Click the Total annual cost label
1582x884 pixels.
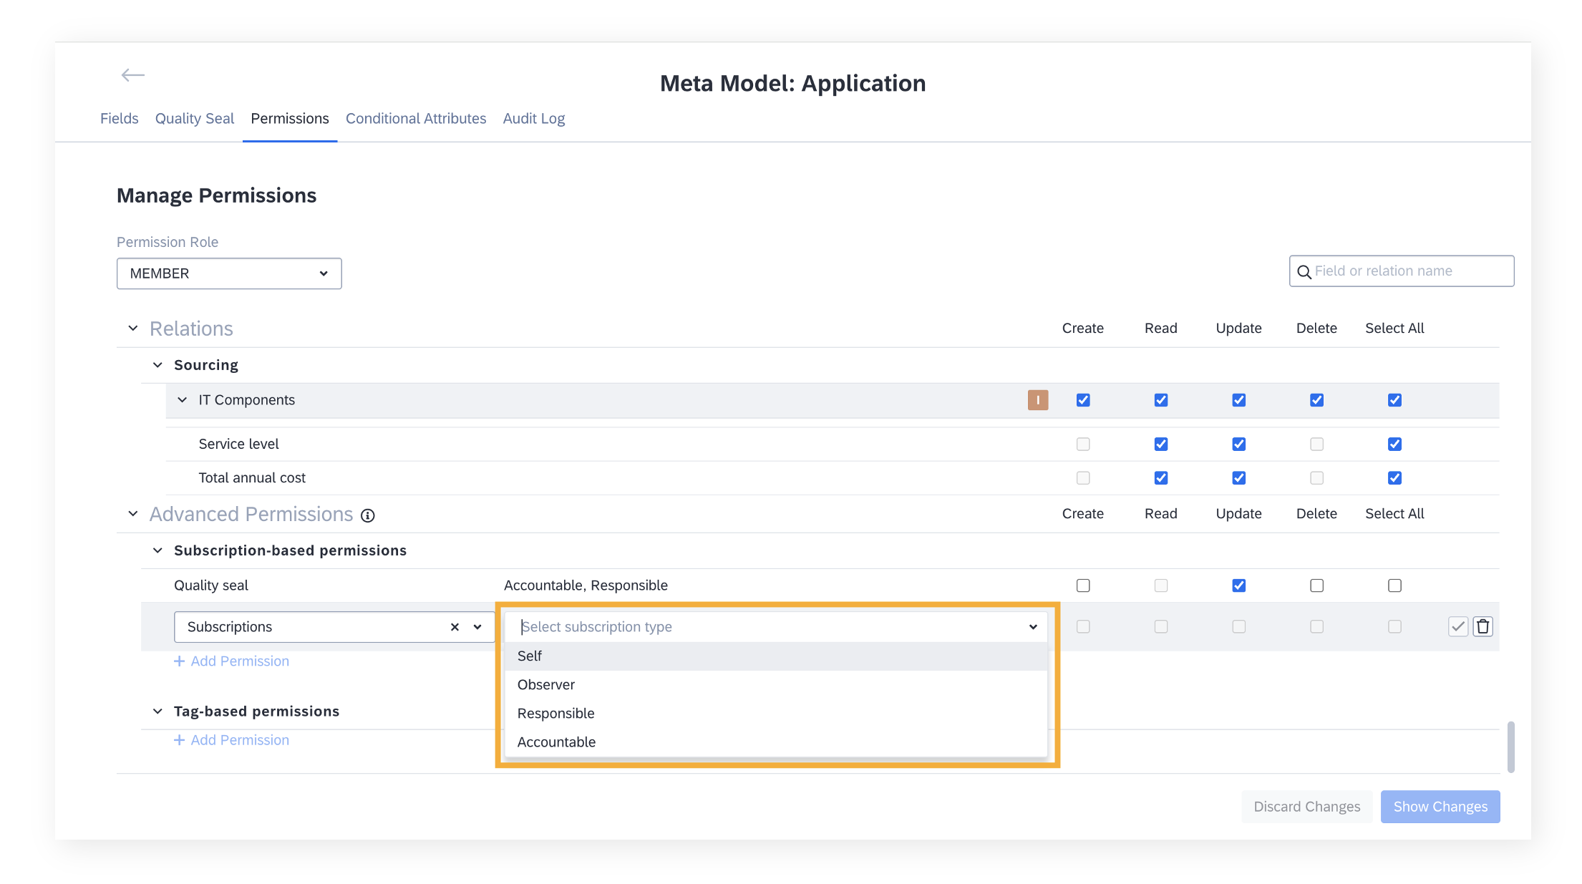coord(252,478)
